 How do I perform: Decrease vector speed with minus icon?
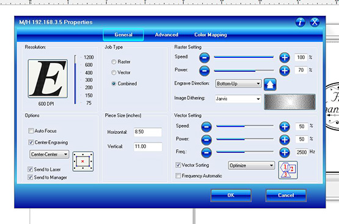(x=206, y=127)
